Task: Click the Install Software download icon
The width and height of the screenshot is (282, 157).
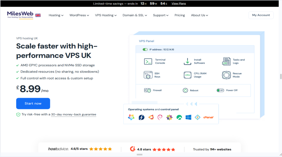Action: [188, 61]
